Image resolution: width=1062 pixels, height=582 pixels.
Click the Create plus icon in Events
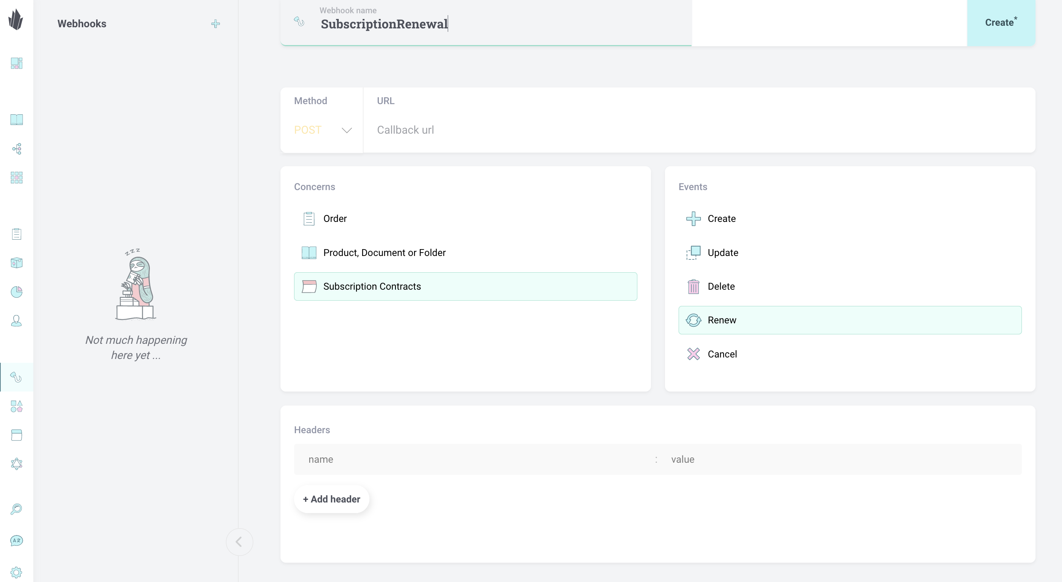coord(693,218)
